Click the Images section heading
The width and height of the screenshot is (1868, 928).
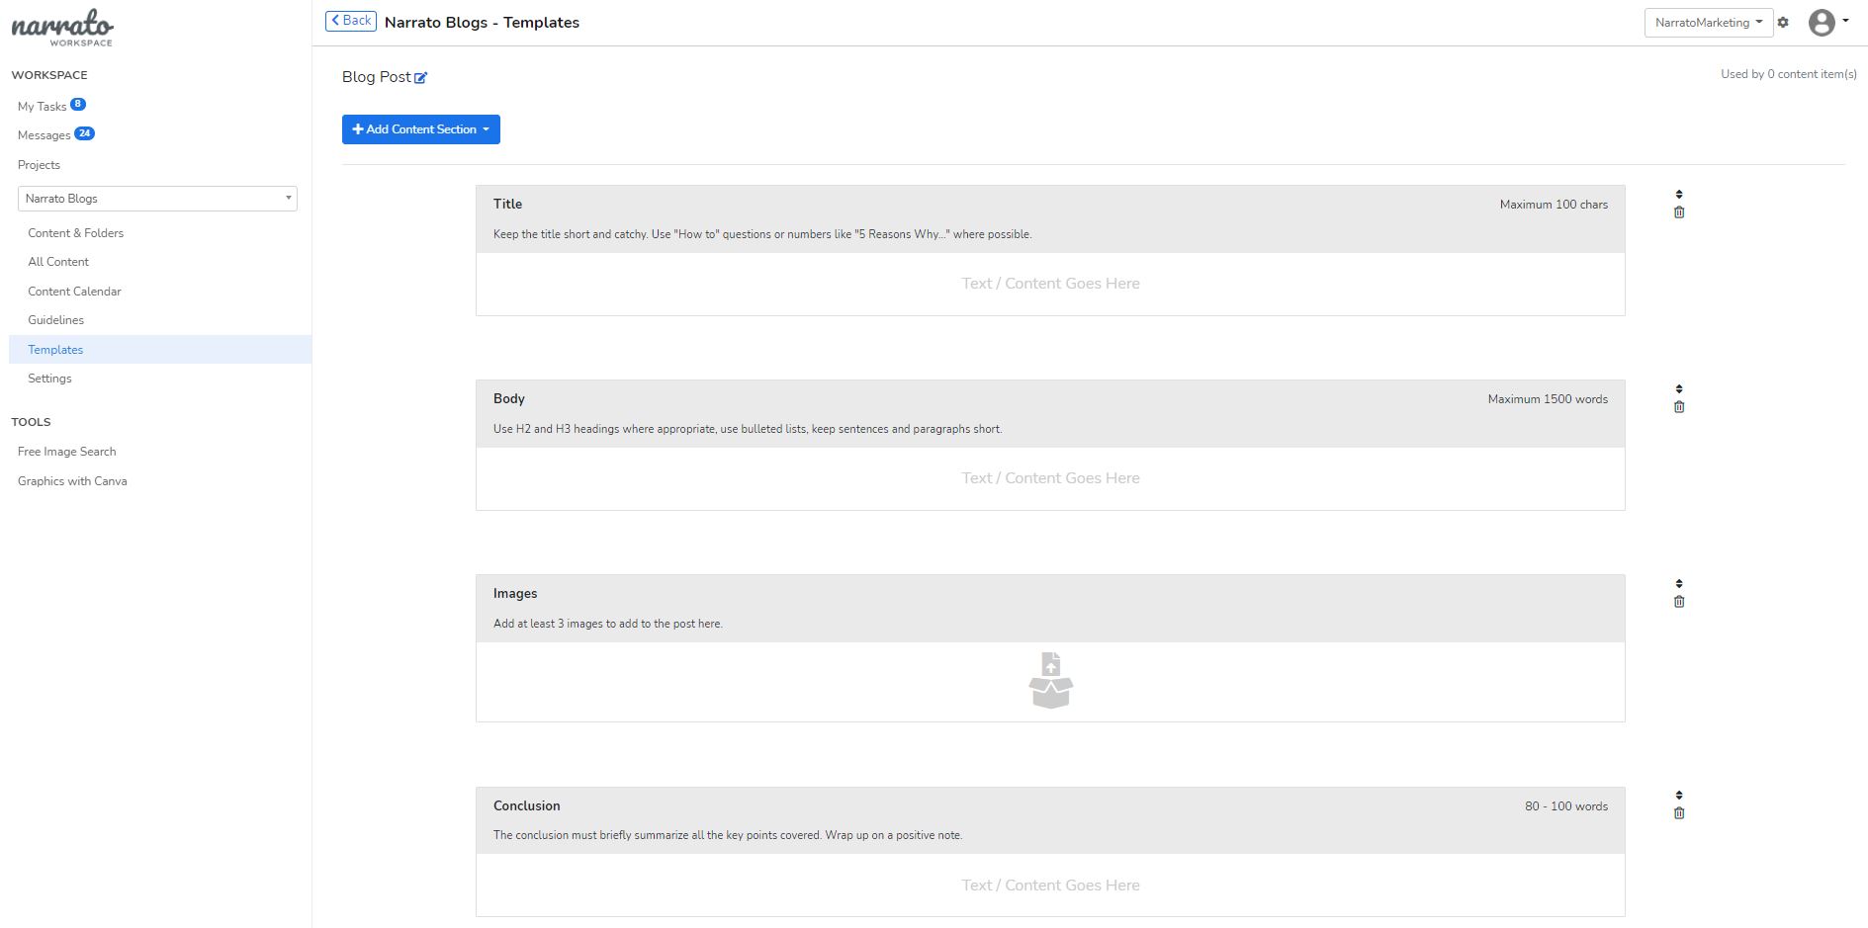point(515,593)
